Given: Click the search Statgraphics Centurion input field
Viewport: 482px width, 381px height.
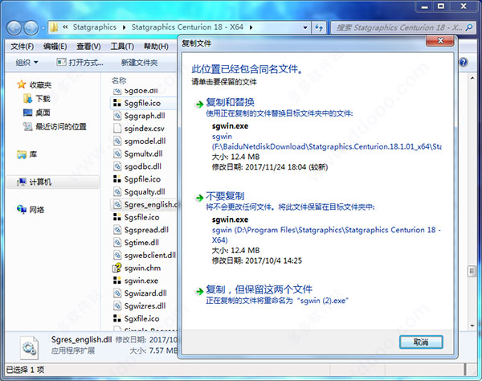Looking at the screenshot, I should 398,27.
